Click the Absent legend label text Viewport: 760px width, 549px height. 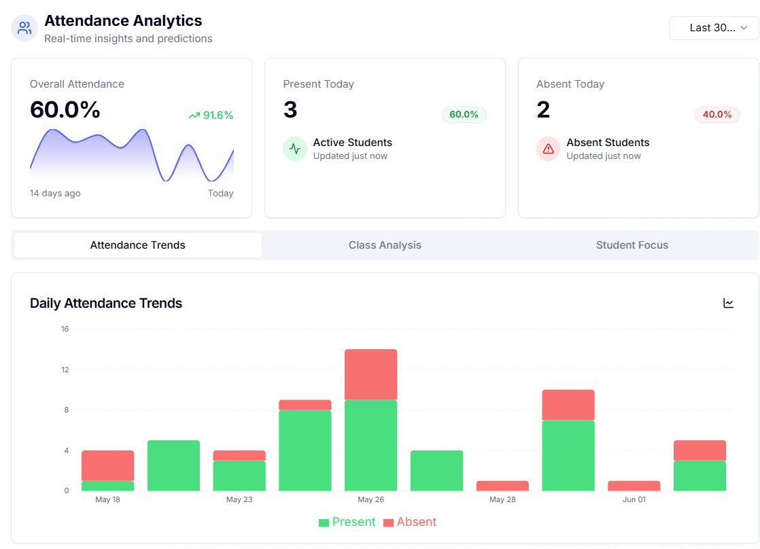click(415, 522)
